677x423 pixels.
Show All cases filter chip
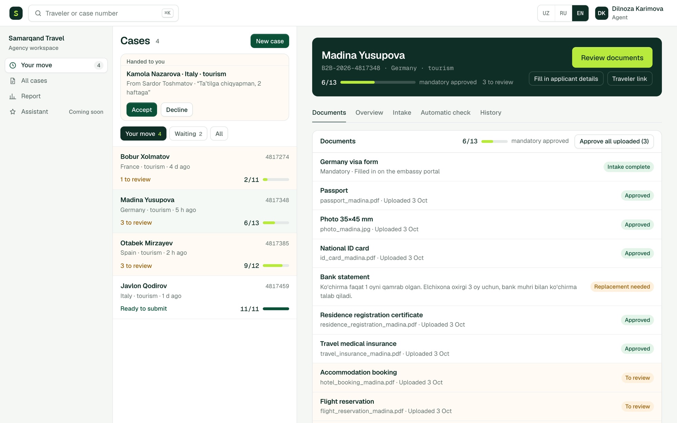pos(219,134)
